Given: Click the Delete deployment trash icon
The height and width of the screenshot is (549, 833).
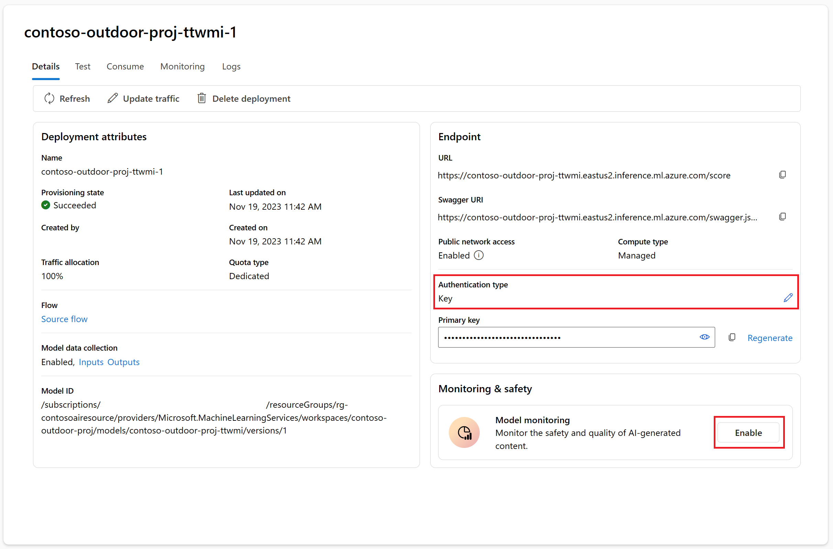Looking at the screenshot, I should pos(202,98).
